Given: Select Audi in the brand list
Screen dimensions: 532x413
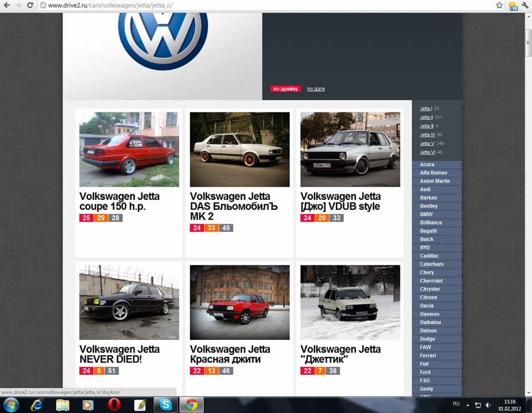Looking at the screenshot, I should [437, 189].
